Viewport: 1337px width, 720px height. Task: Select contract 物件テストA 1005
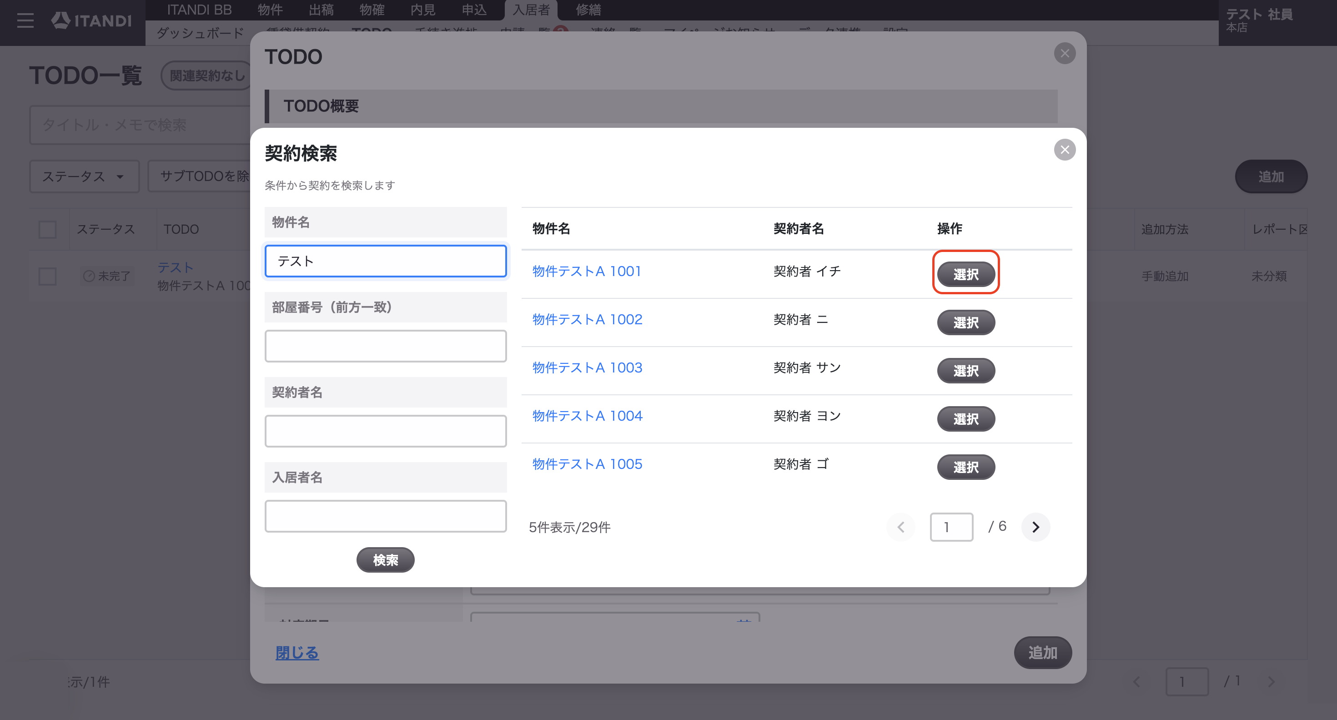[966, 467]
